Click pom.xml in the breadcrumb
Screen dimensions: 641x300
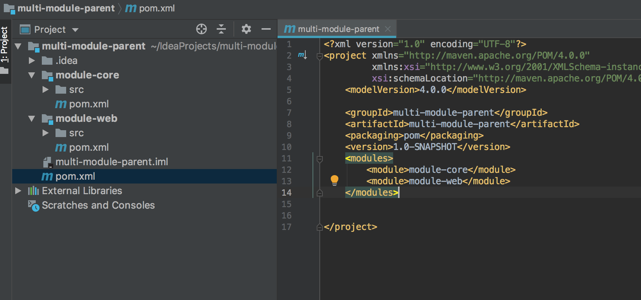[157, 8]
